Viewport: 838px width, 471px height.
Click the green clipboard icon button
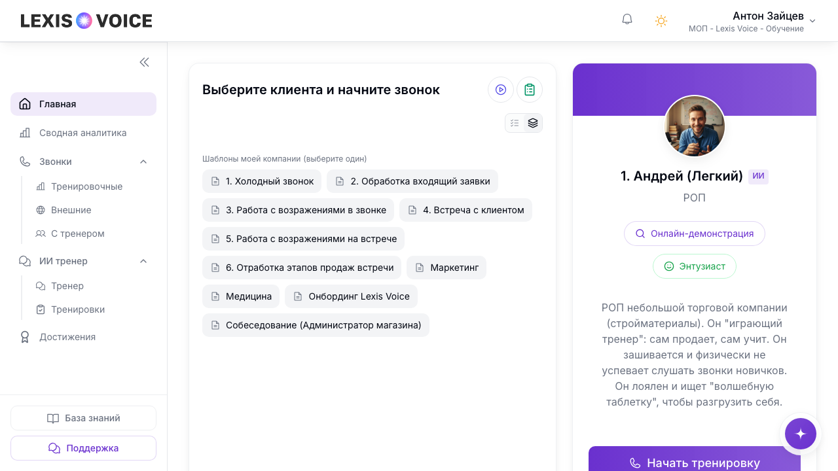[530, 90]
